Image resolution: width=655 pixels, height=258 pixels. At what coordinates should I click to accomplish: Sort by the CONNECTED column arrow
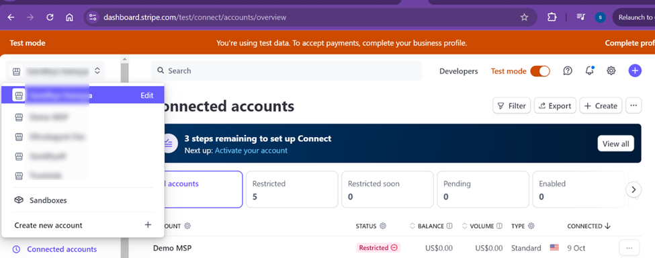click(607, 226)
